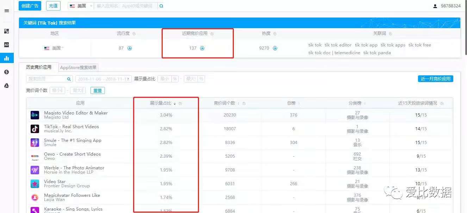
Task: Click the AD icon in the sidebar
Action: tap(6, 45)
